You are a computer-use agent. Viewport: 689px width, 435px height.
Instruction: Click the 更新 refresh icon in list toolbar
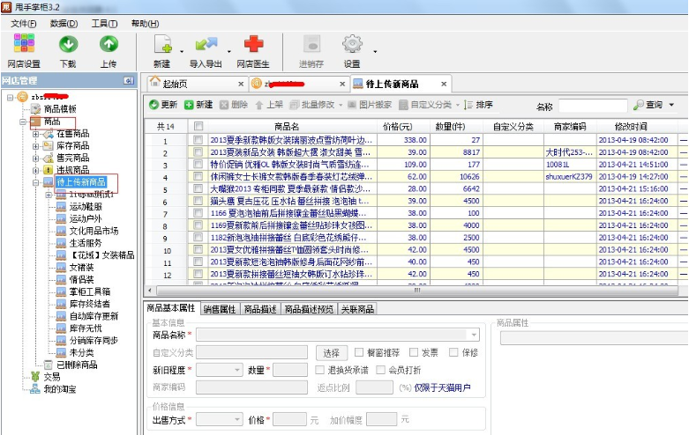pos(154,105)
